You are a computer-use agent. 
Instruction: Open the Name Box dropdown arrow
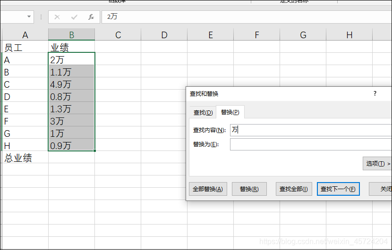click(x=29, y=17)
